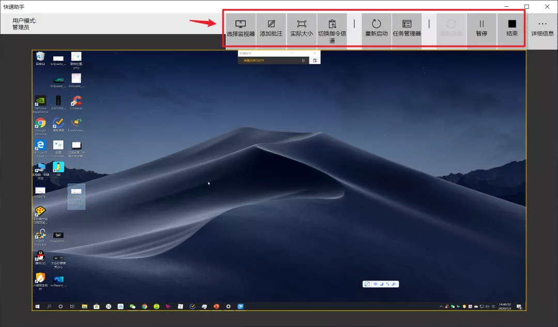
Task: Select the blue check-mark to-do app desktop shortcut
Action: coord(58,125)
